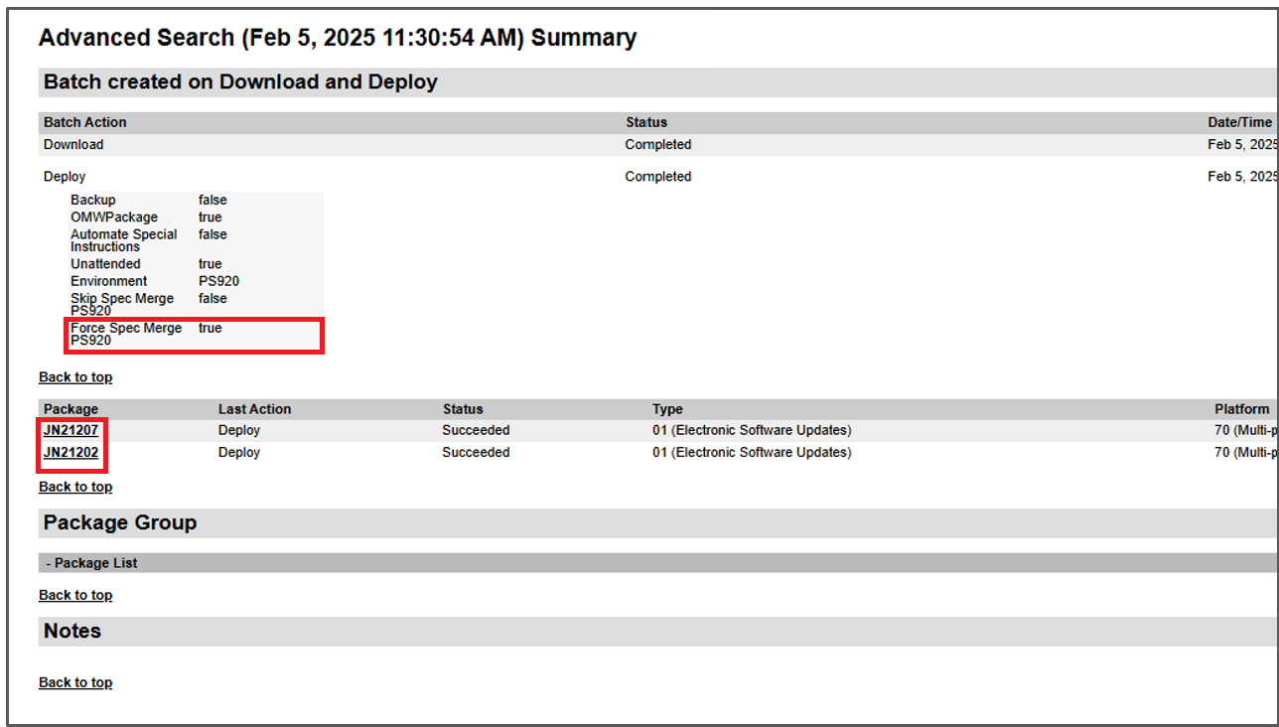
Task: Click the Batch created on Download and Deploy header
Action: [237, 81]
